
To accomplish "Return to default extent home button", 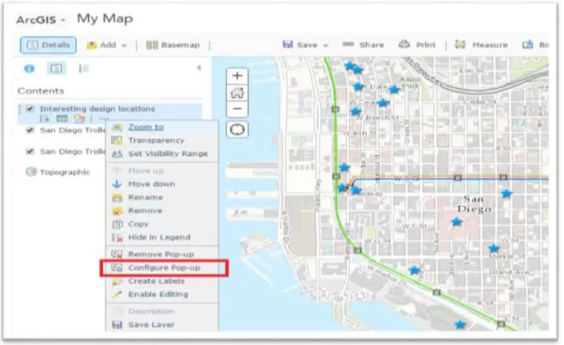I will coord(237,93).
